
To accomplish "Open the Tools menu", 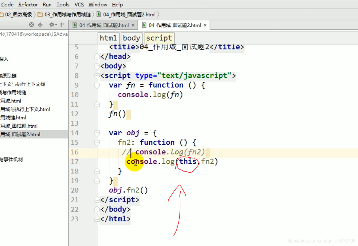I will point(63,5).
